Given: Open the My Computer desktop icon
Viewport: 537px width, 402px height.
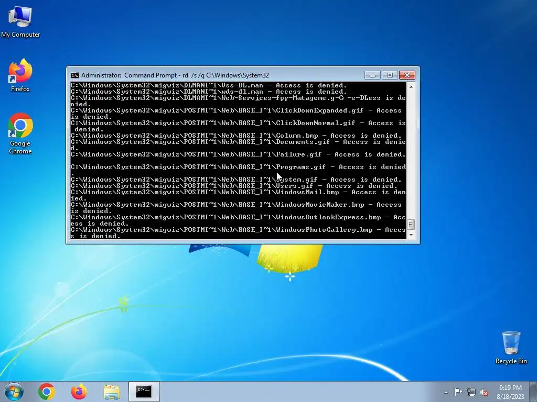Looking at the screenshot, I should (20, 21).
